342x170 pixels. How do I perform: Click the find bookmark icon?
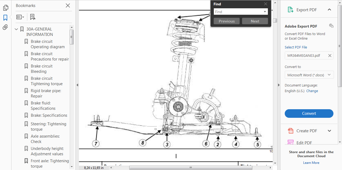pos(33,17)
